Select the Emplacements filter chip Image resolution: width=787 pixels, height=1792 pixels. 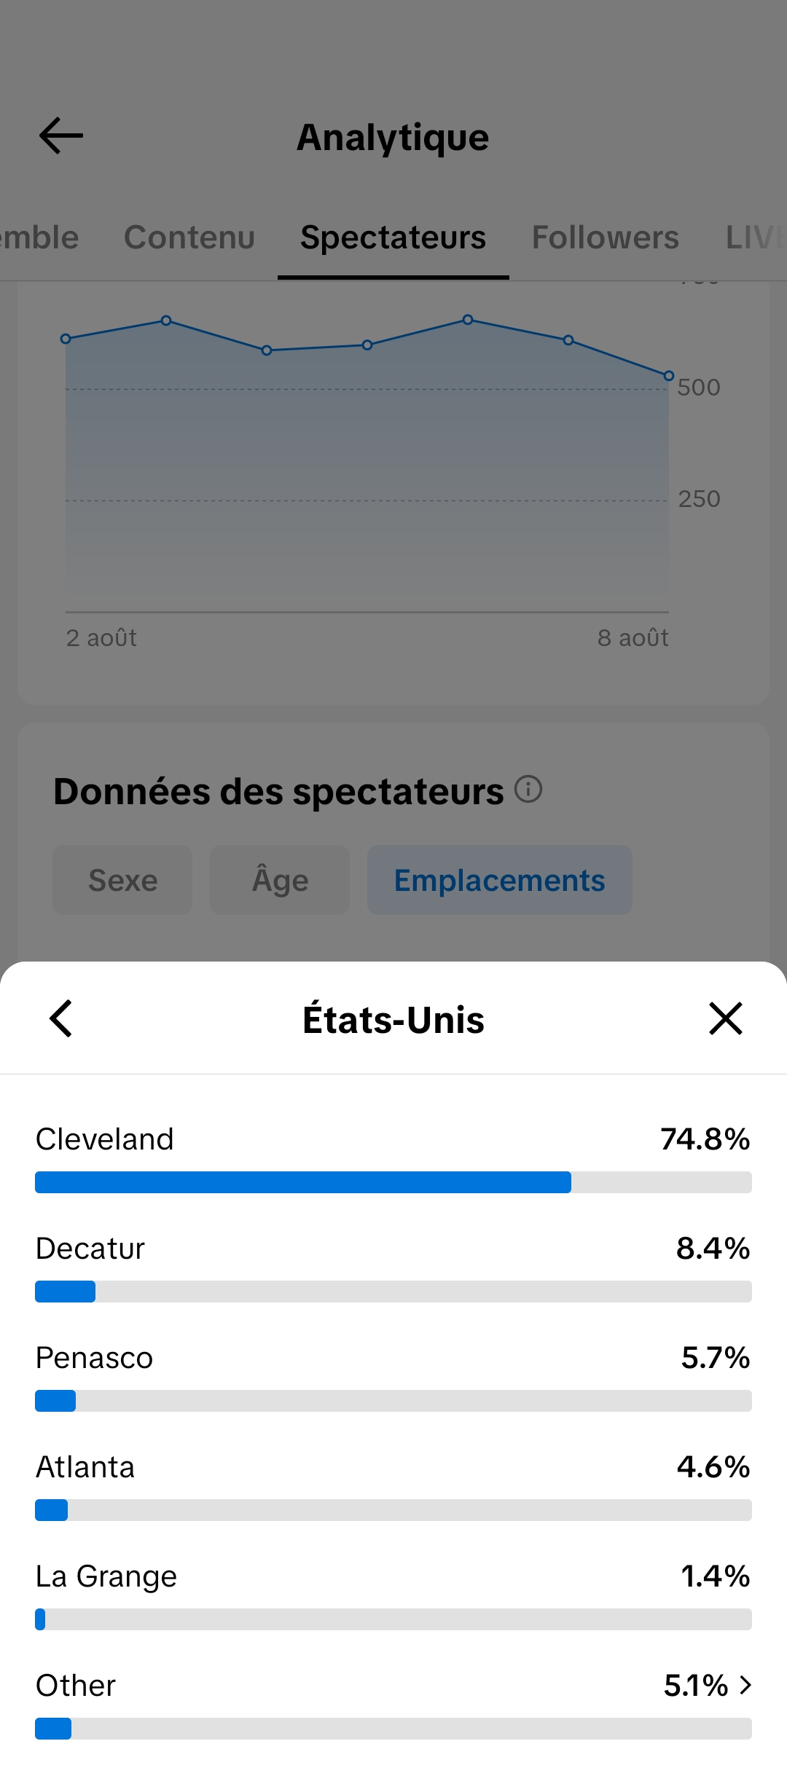tap(500, 880)
